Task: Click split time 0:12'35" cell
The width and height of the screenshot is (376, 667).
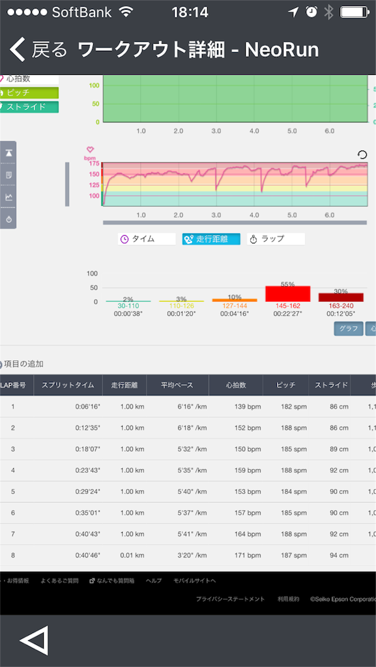Action: [88, 428]
